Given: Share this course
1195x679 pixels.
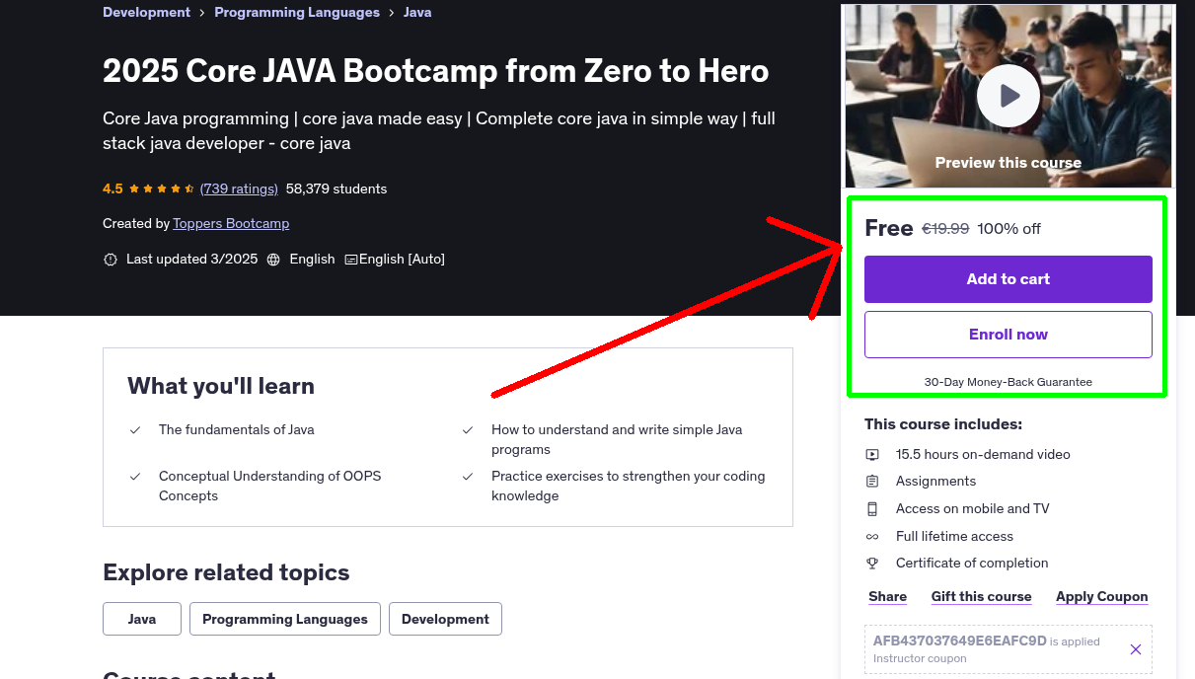Looking at the screenshot, I should pos(886,596).
